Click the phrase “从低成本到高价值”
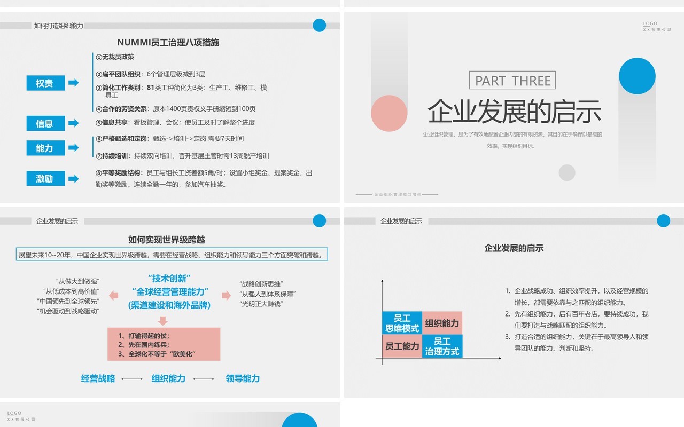Image resolution: width=684 pixels, height=427 pixels. pos(72,291)
